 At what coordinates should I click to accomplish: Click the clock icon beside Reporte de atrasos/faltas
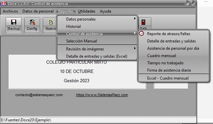(141, 33)
